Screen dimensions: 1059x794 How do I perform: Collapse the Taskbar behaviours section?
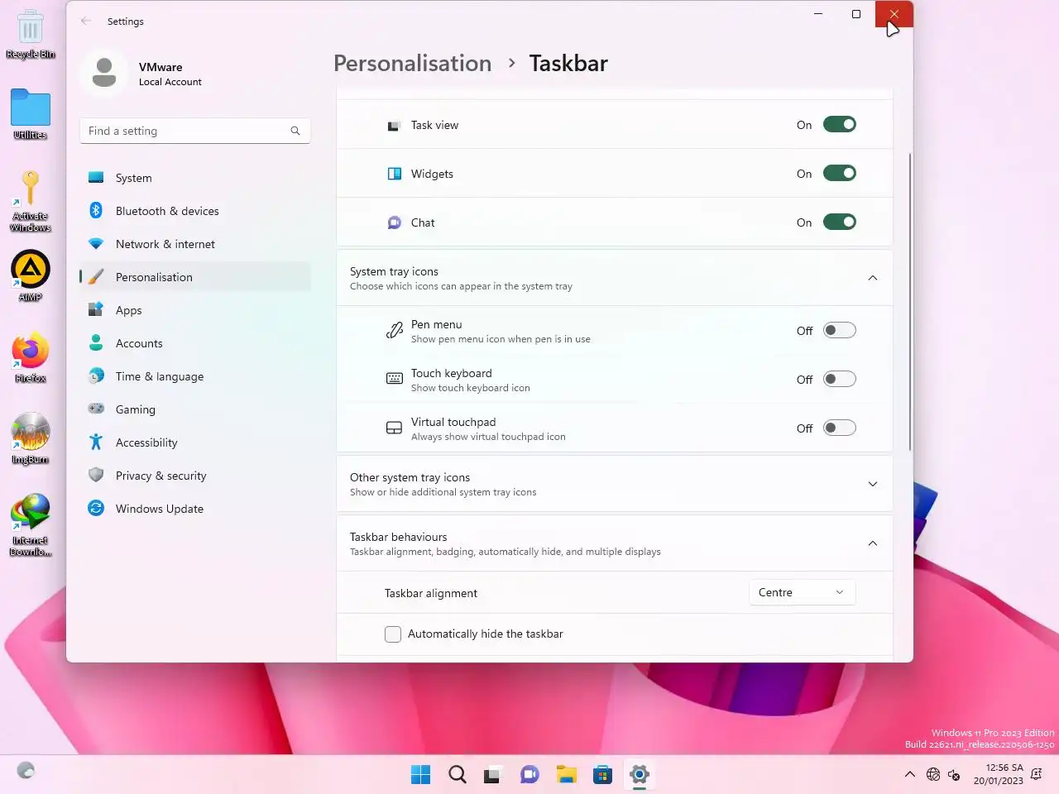[x=872, y=543]
